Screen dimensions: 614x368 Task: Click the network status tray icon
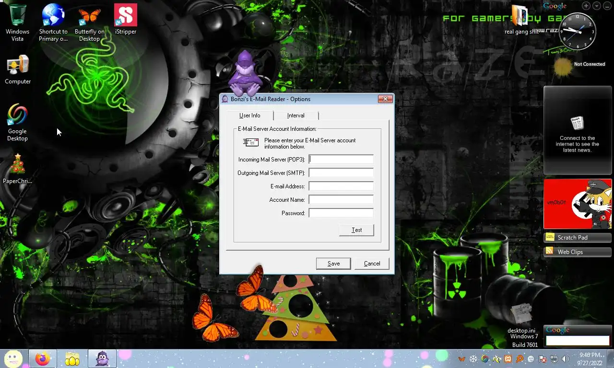554,359
